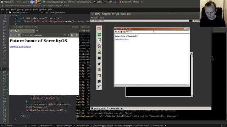Launch the piano keyboard app in launcher
The image size is (227, 127).
tap(99, 87)
